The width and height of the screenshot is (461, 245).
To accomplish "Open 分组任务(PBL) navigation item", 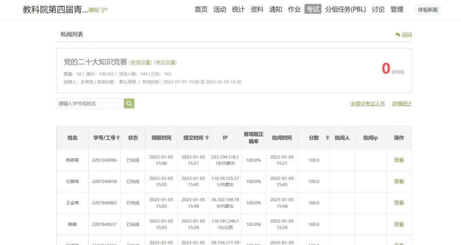I will click(x=346, y=9).
